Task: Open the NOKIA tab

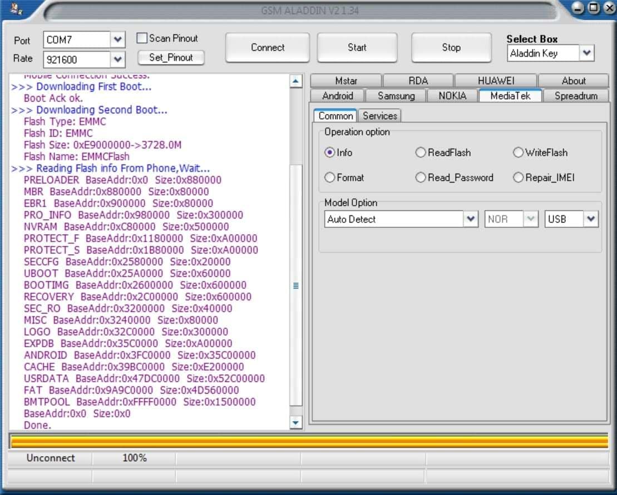Action: (452, 96)
